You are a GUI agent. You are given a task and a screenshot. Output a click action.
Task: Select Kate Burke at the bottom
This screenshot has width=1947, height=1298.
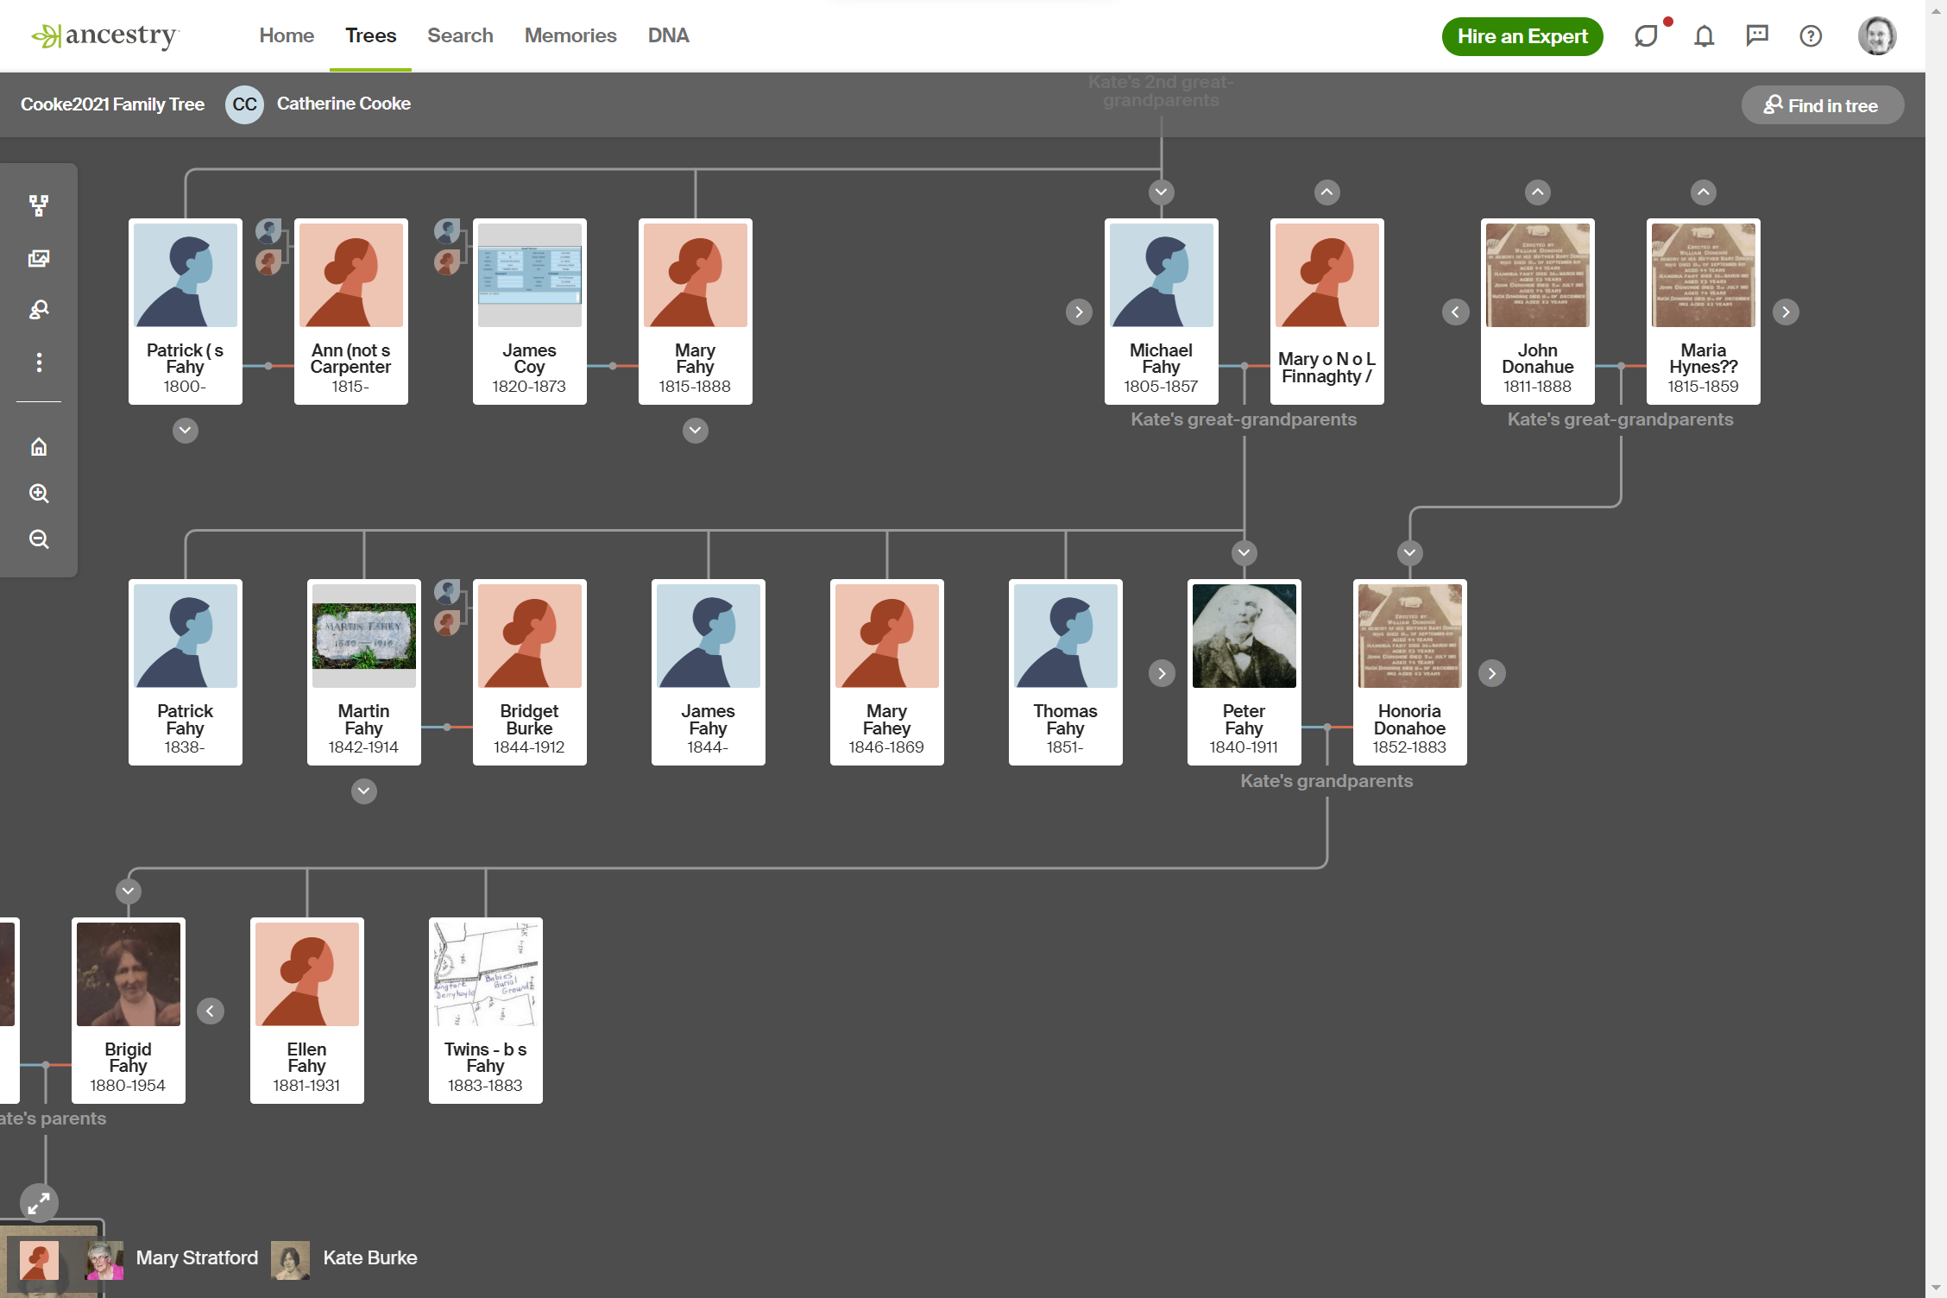(345, 1259)
